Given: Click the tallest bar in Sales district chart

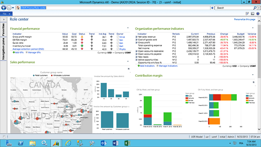Looking at the screenshot, I should [x=104, y=90].
